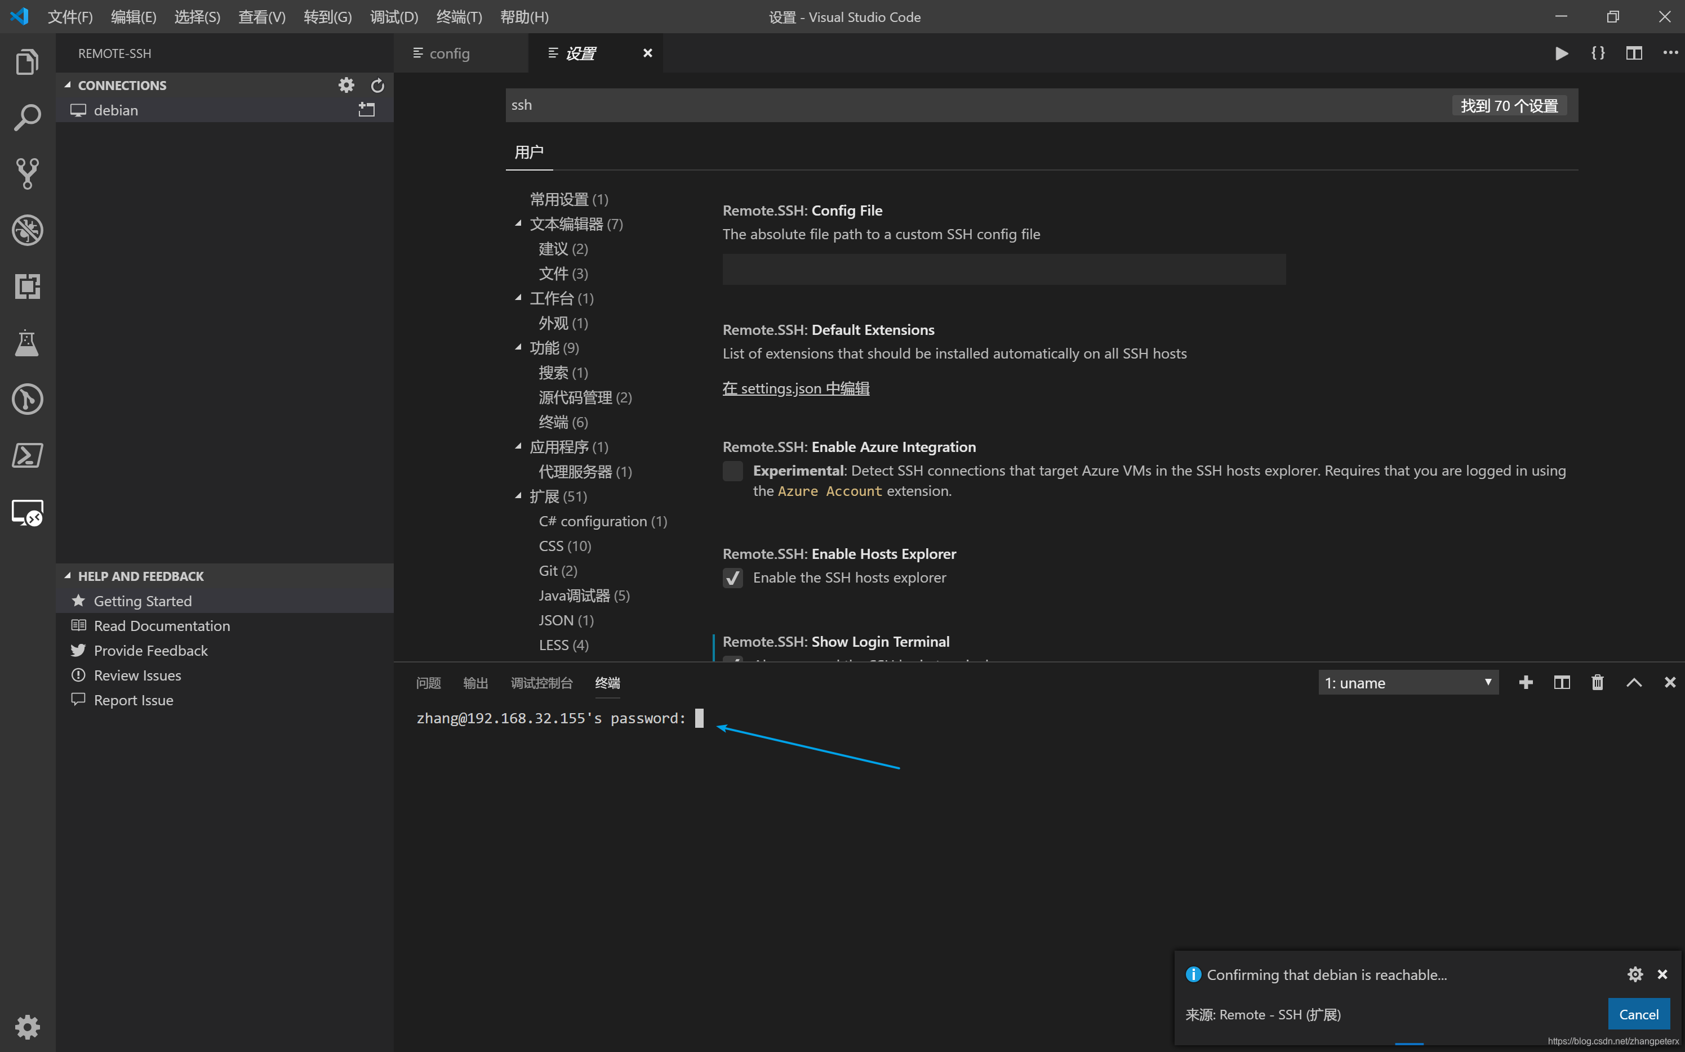This screenshot has height=1052, width=1685.
Task: Select the debian host in connections
Action: click(x=225, y=110)
